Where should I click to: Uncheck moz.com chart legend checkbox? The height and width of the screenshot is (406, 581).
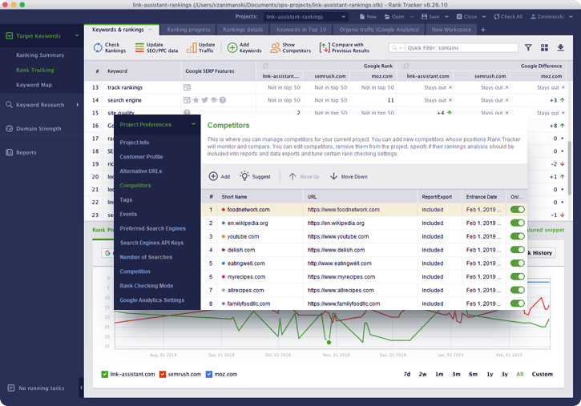tap(209, 374)
